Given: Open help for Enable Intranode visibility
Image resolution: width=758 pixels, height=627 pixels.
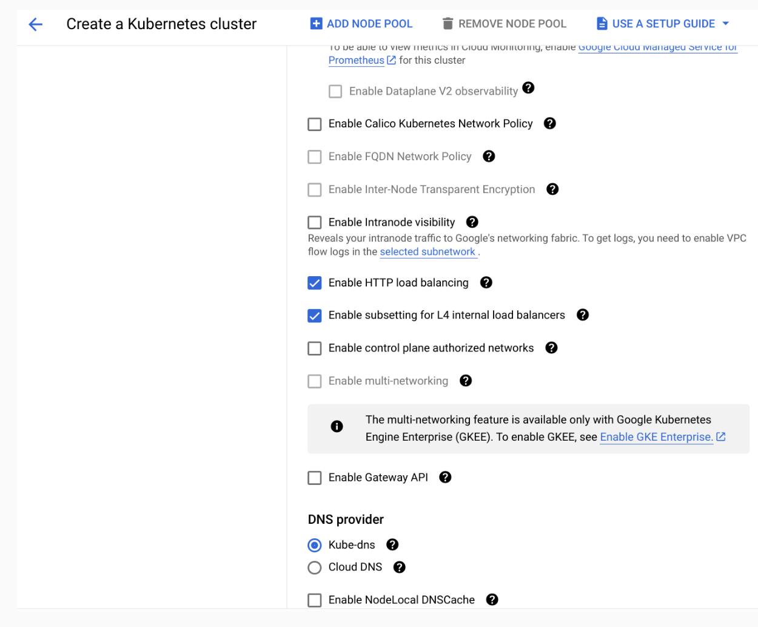Looking at the screenshot, I should pos(472,222).
